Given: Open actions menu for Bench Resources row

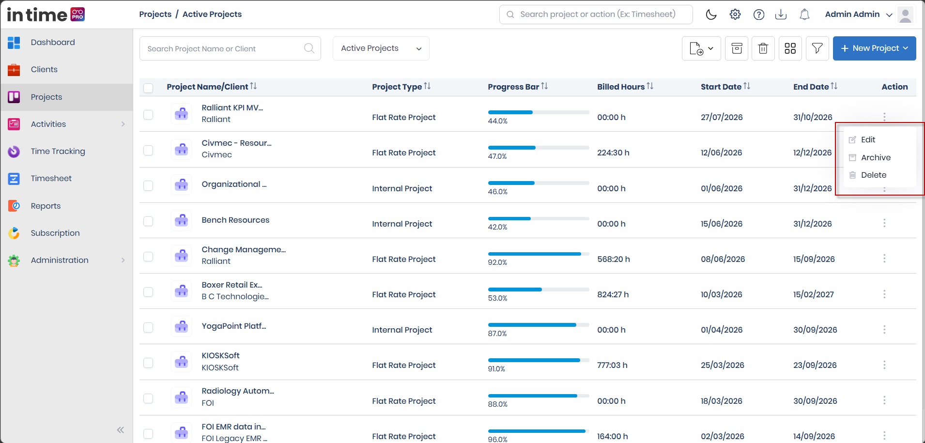Looking at the screenshot, I should coord(884,223).
